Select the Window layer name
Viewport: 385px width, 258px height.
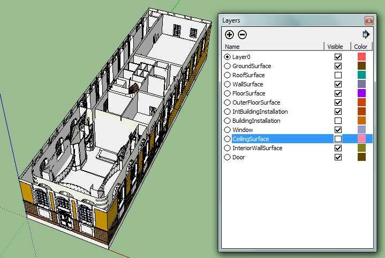[243, 130]
